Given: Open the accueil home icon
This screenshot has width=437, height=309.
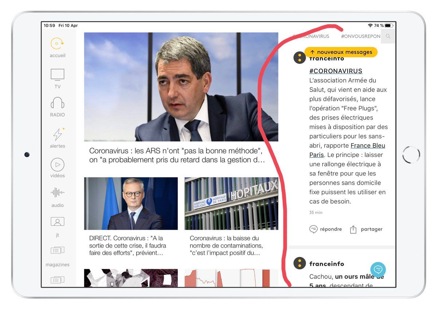Looking at the screenshot, I should point(58,44).
